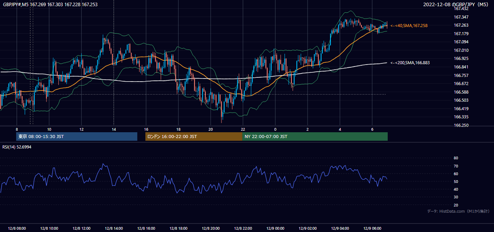Screen dimensions: 494x232
Task: Click the 12/8 14:00 time axis label
Action: click(114, 229)
